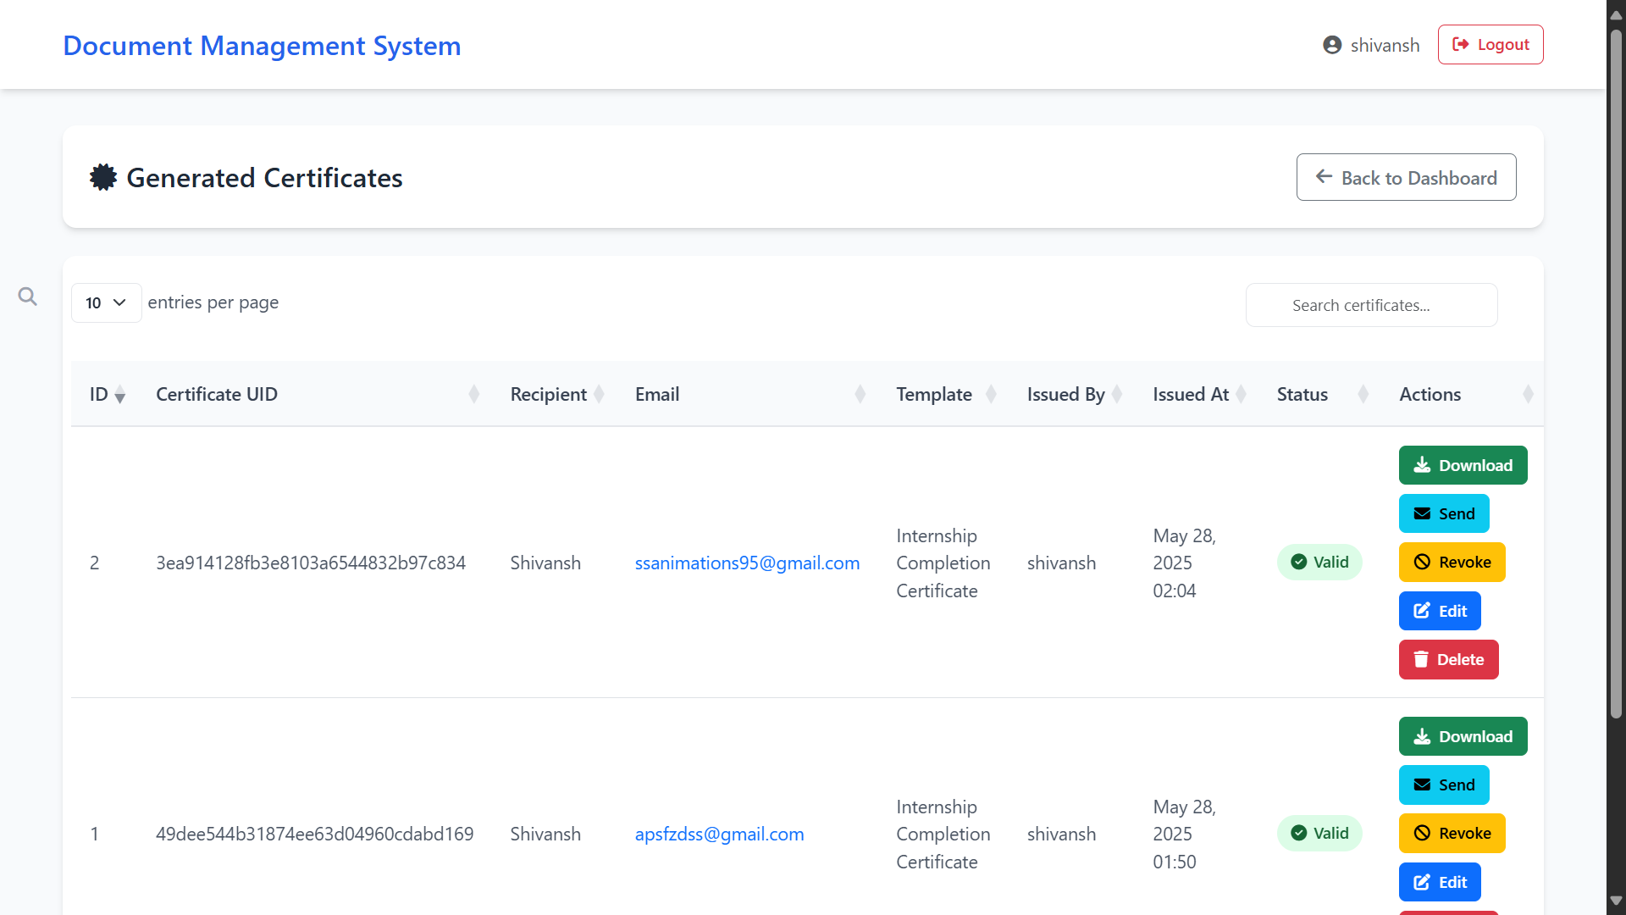
Task: Click the logout arrow icon
Action: (x=1462, y=44)
